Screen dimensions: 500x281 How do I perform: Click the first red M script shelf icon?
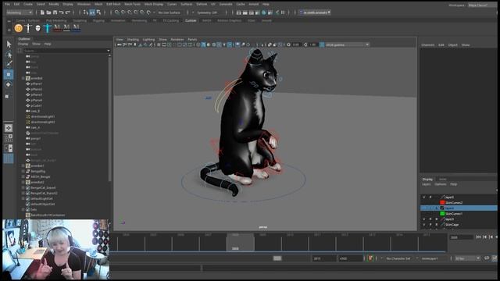57,28
